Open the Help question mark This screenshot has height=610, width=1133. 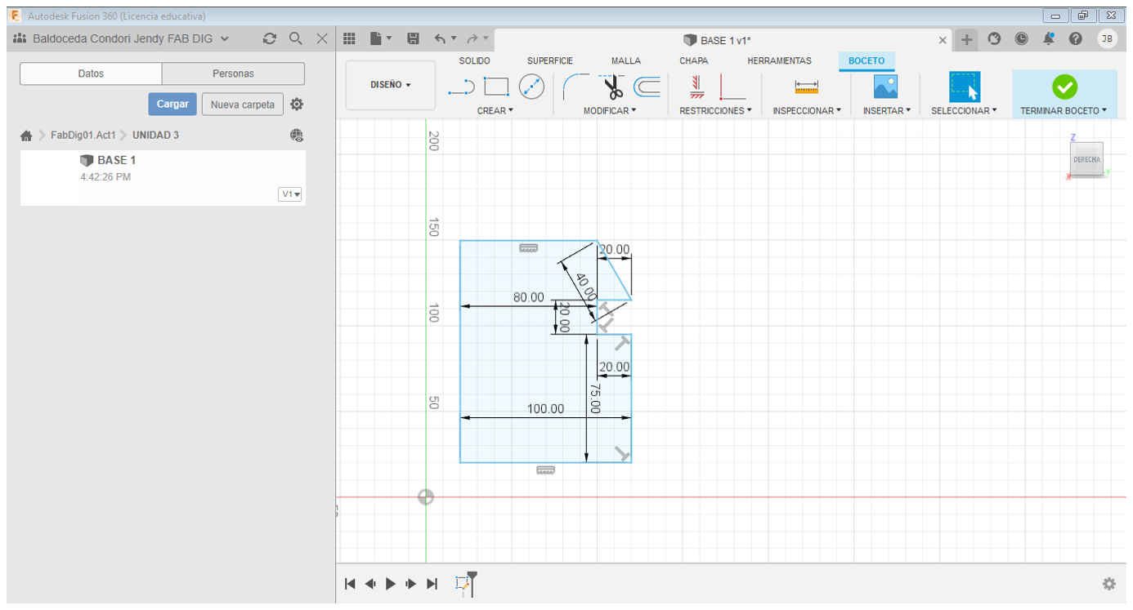click(x=1076, y=38)
